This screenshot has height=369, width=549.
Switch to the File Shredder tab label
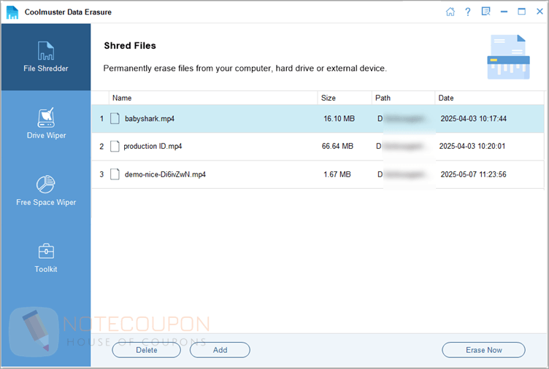tap(46, 69)
